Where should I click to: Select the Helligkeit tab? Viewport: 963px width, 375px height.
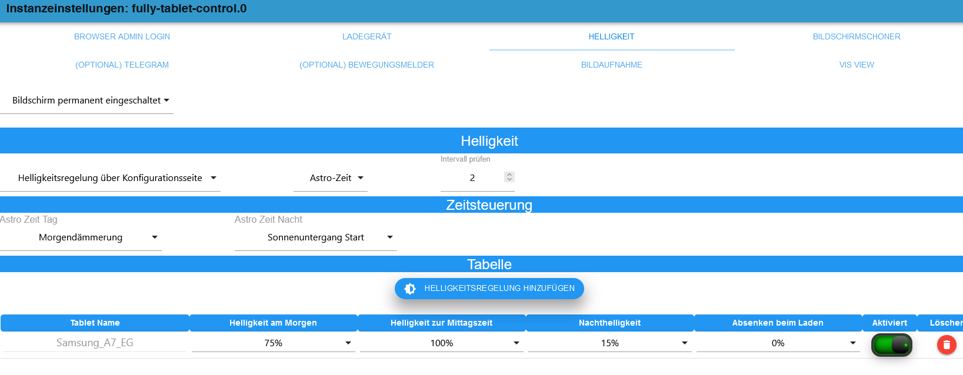[x=612, y=36]
